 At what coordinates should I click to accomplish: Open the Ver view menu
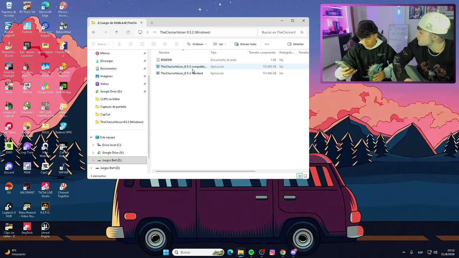219,44
